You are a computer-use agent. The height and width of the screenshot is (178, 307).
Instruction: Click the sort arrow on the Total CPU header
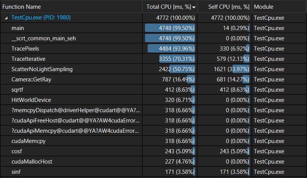[x=194, y=8]
